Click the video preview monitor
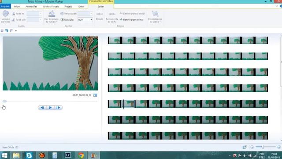The image size is (282, 159). pyautogui.click(x=50, y=63)
